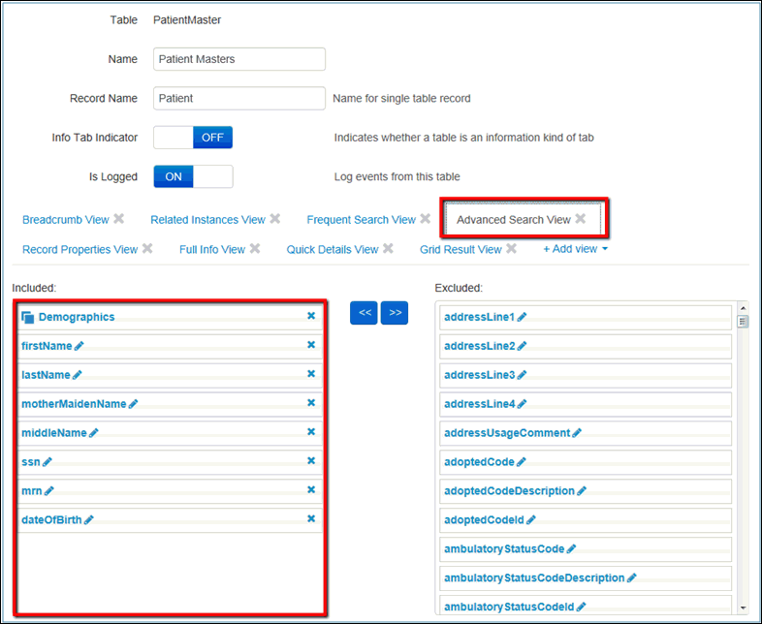Image resolution: width=762 pixels, height=624 pixels.
Task: Click the move-all-left << button
Action: (x=364, y=313)
